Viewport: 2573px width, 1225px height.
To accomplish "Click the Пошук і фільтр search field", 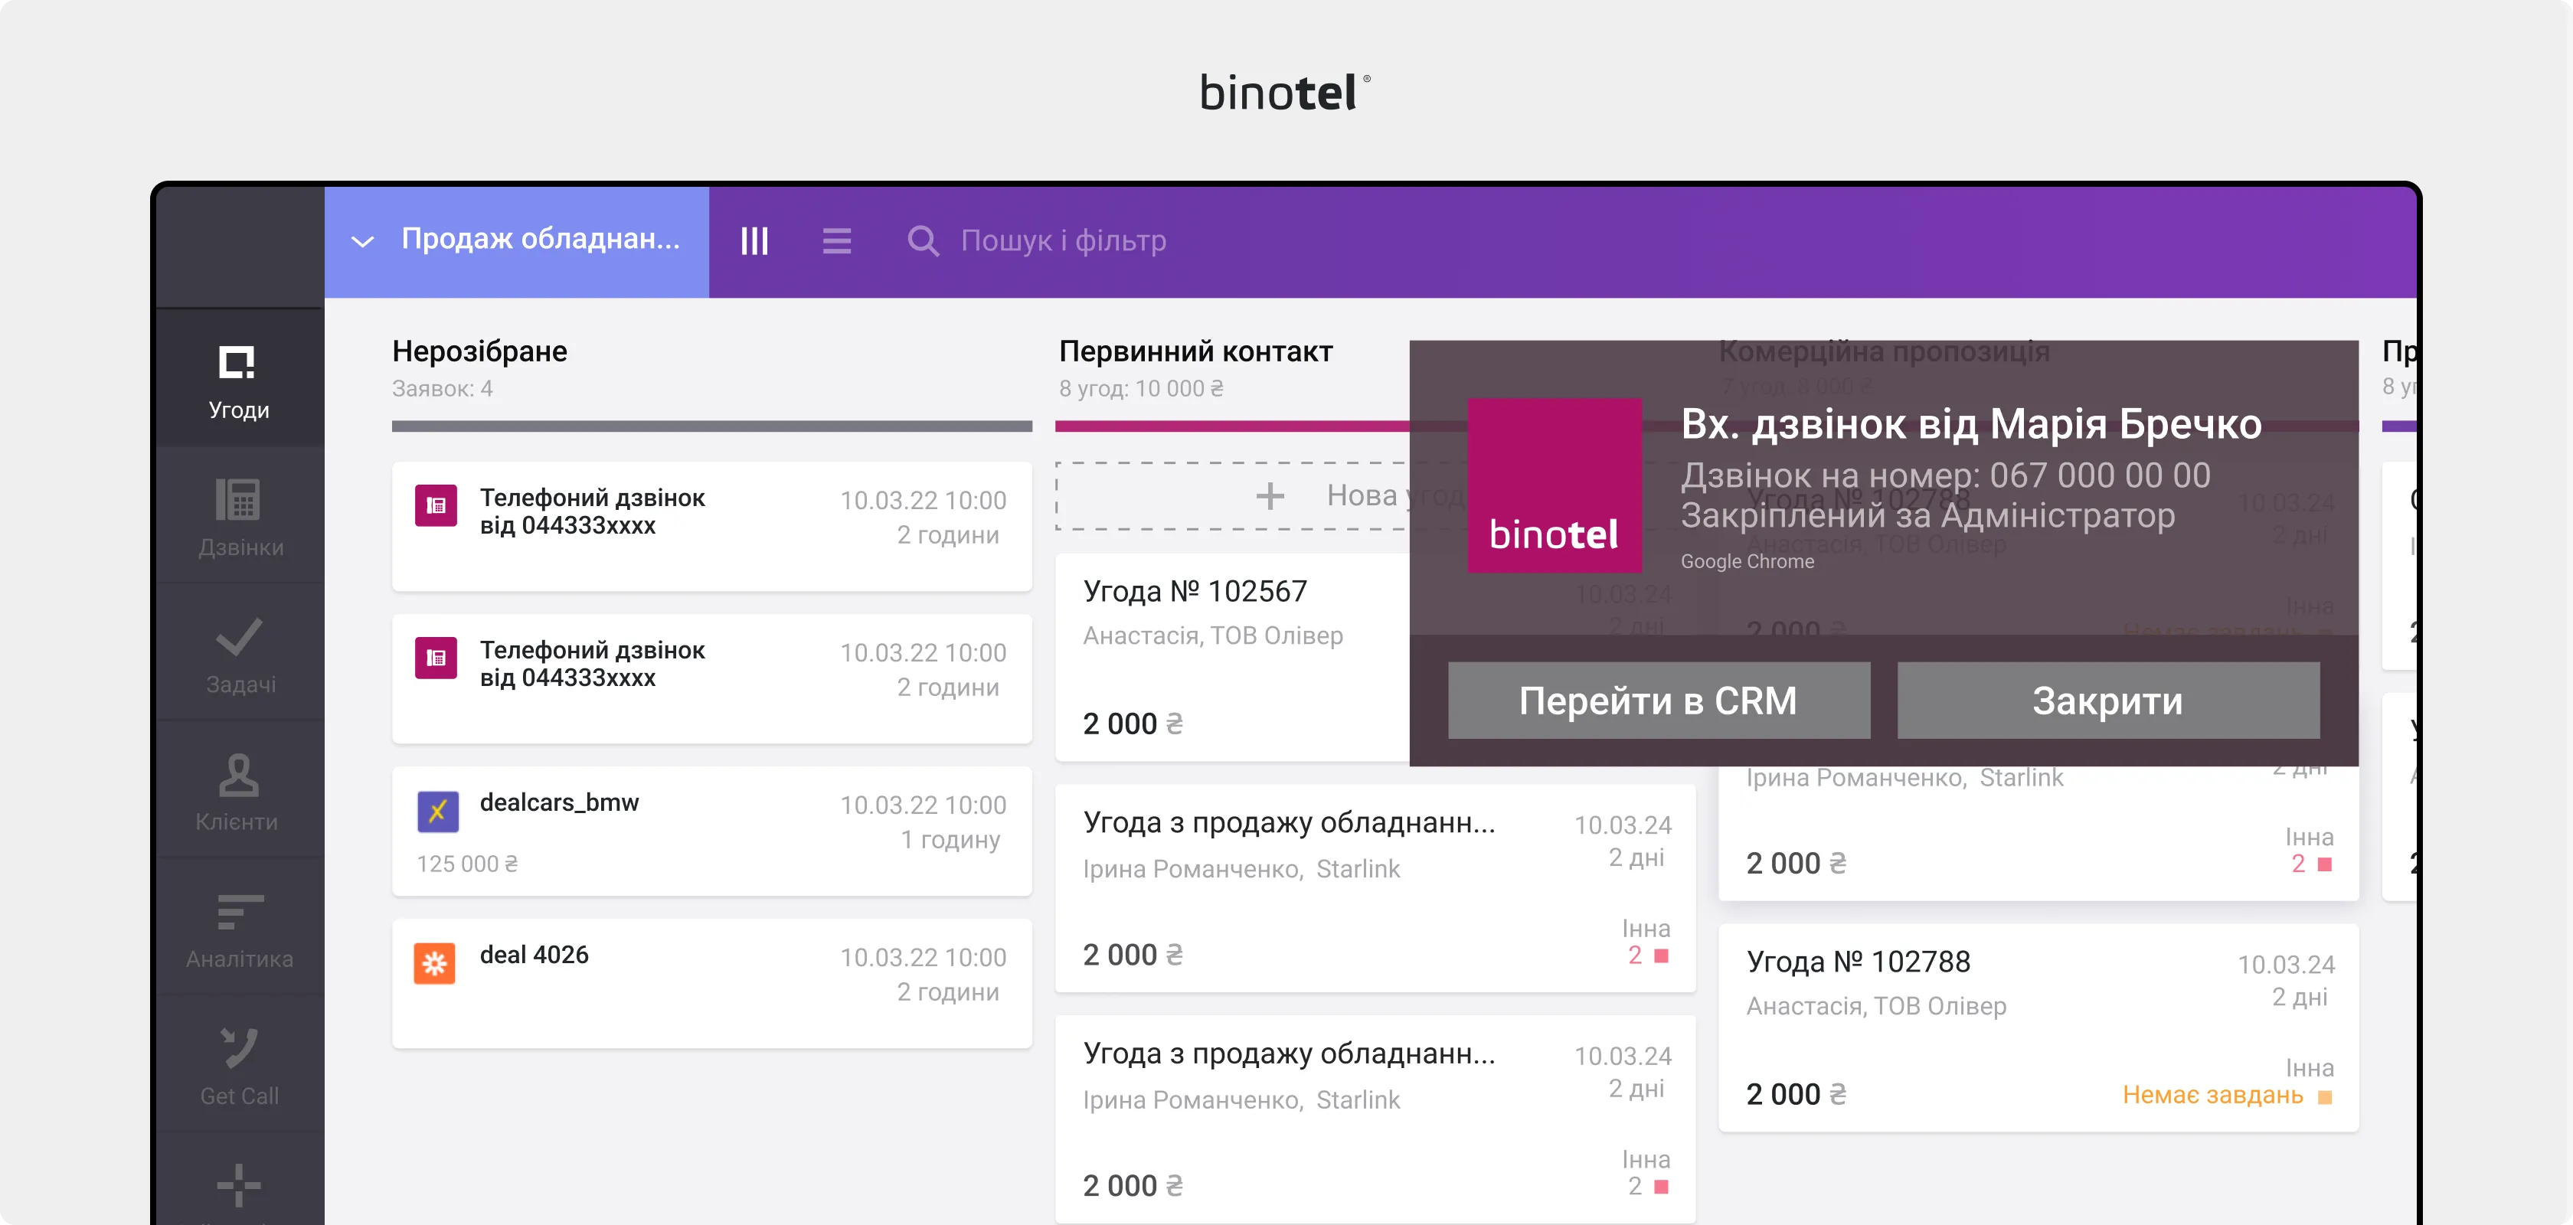I will [x=1063, y=240].
